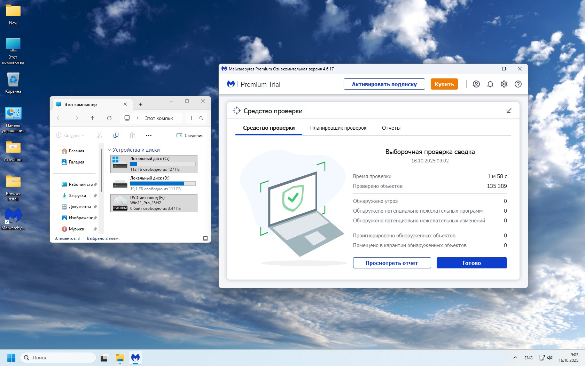Open Malwarebytes account profile icon
The width and height of the screenshot is (585, 366).
[x=476, y=84]
